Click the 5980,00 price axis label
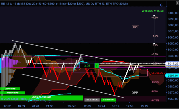Screen dimensions: 179x109 [173, 86]
